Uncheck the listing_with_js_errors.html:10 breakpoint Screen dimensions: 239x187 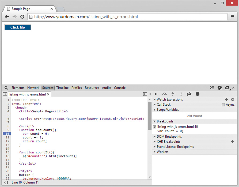(x=155, y=127)
